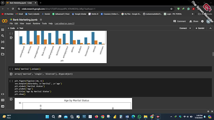Open the Insert menu

coord(28,23)
